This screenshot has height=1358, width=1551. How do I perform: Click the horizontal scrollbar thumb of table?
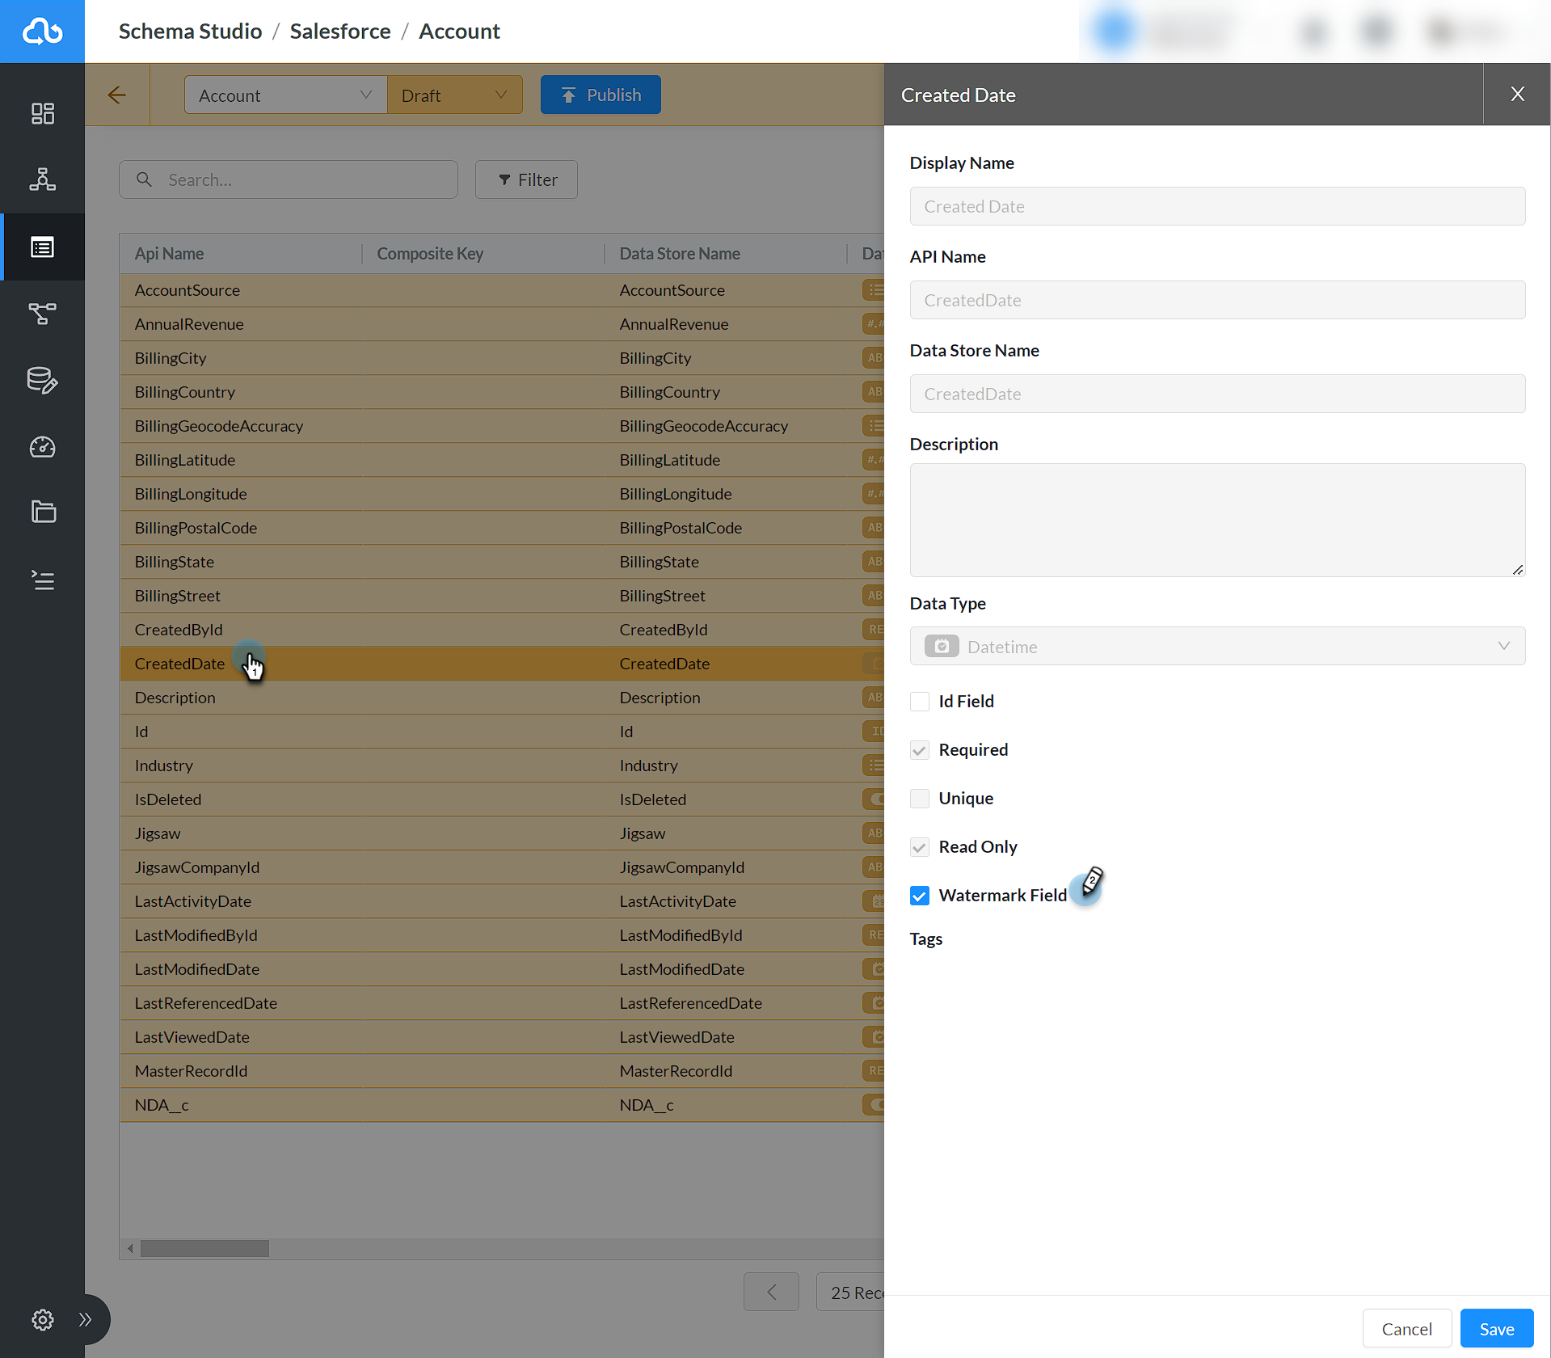(x=204, y=1249)
